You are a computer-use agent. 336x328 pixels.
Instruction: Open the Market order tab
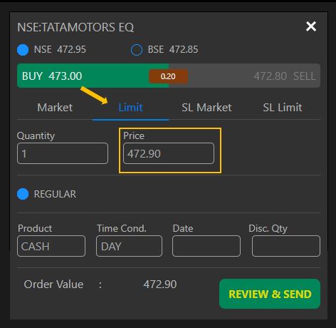[55, 108]
